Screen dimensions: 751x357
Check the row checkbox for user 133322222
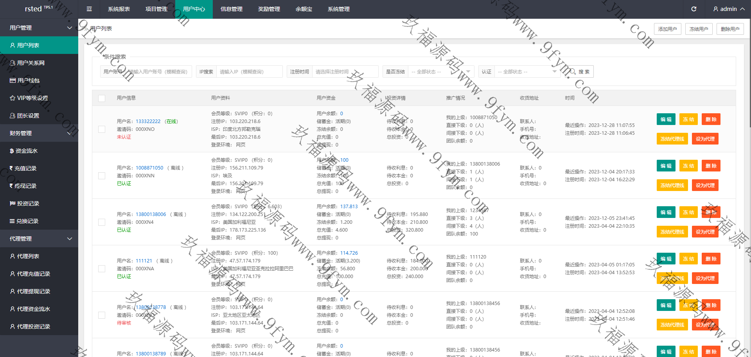102,129
